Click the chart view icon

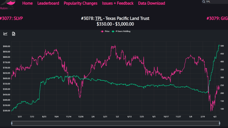click(x=5, y=34)
